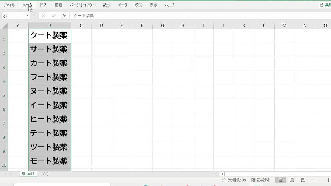
Task: Switch to the ホーム ribbon tab
Action: [27, 5]
